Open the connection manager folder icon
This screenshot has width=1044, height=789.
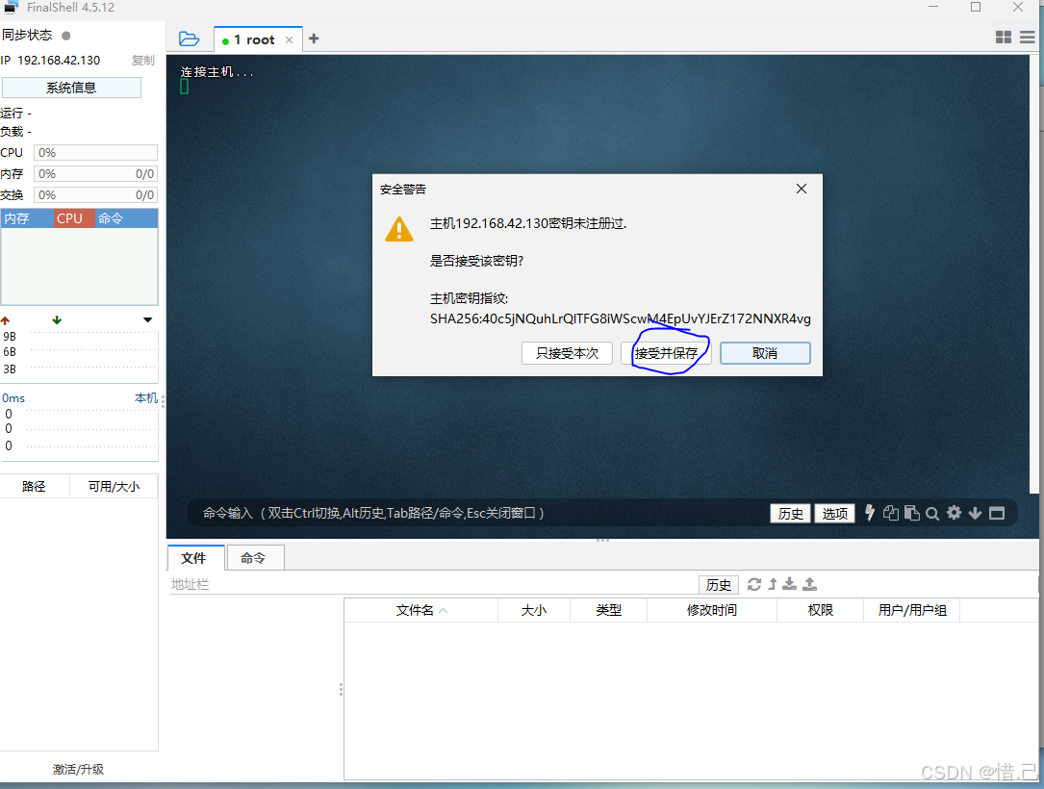coord(190,39)
